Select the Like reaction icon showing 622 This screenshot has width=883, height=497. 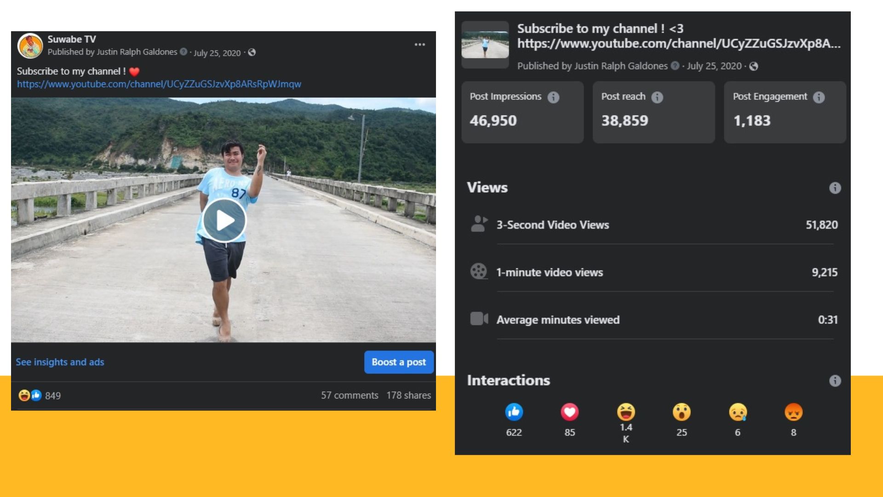514,412
